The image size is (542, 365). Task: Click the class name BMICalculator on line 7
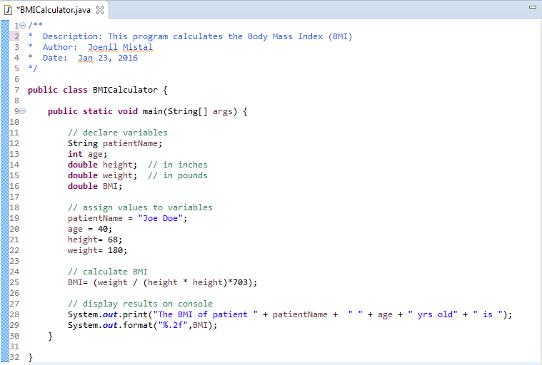pyautogui.click(x=125, y=90)
